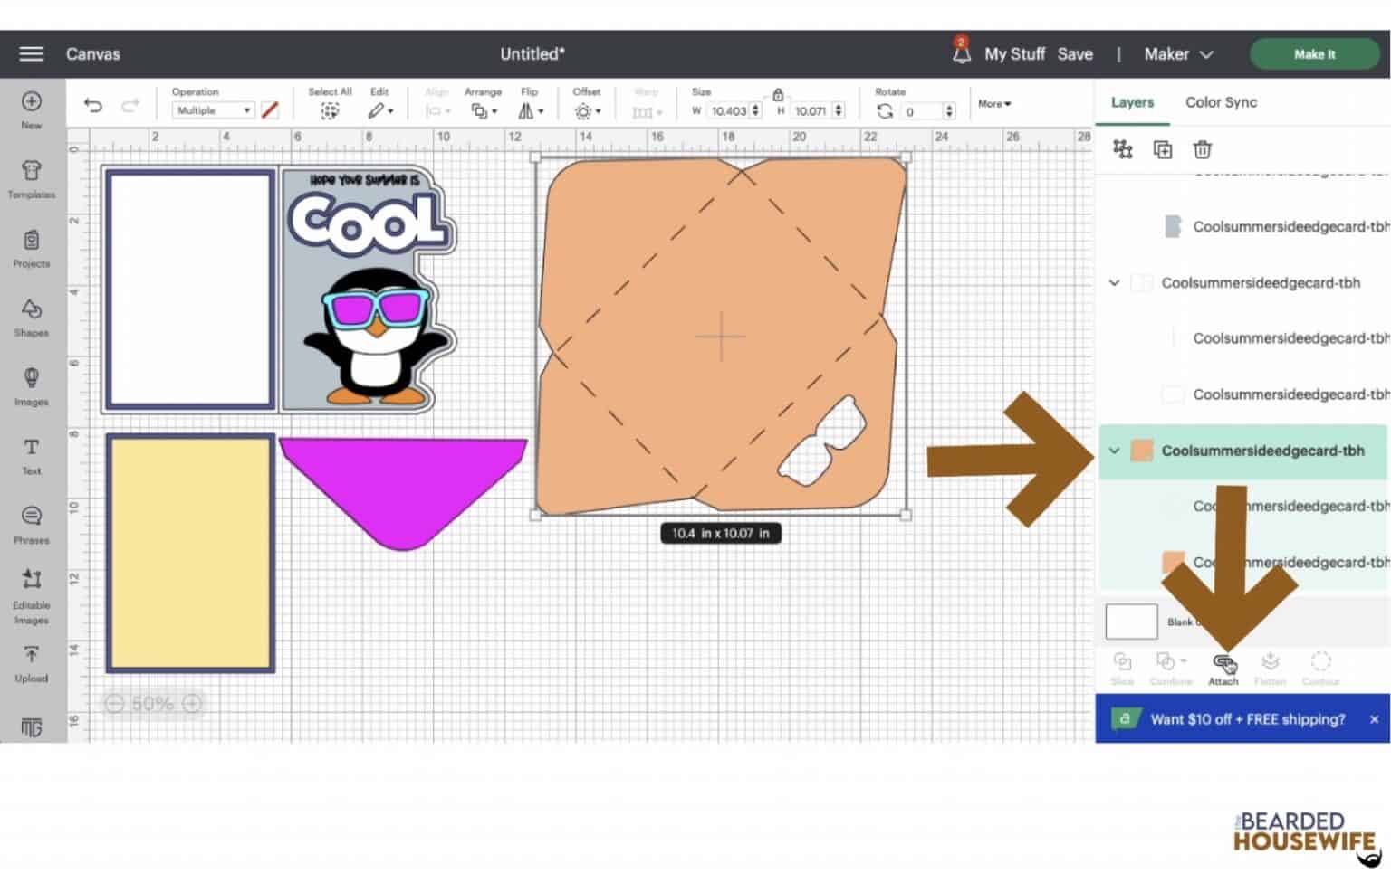
Task: Click the Attach icon in Layers panel
Action: (1223, 667)
